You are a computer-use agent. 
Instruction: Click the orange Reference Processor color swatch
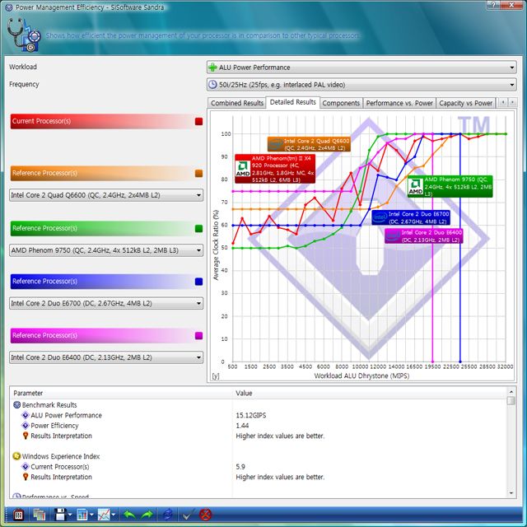(x=198, y=173)
